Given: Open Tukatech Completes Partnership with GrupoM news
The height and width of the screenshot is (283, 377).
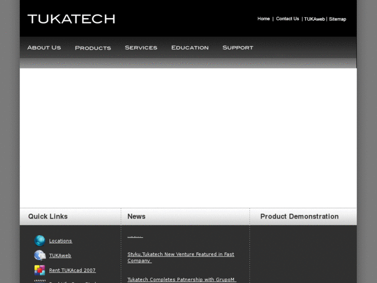Looking at the screenshot, I should [182, 279].
